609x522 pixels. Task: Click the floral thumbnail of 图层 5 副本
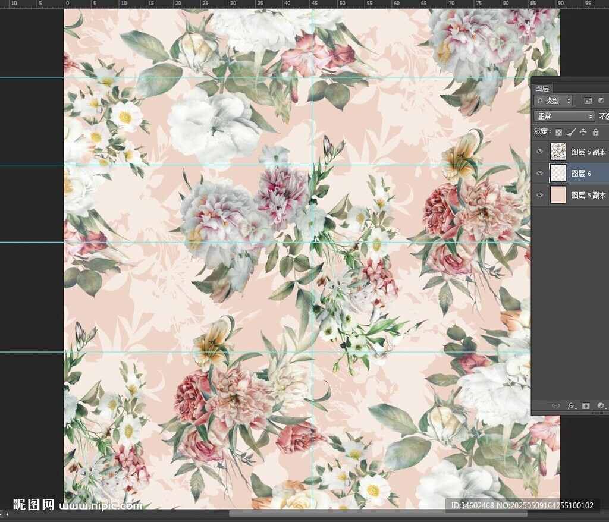pyautogui.click(x=558, y=152)
